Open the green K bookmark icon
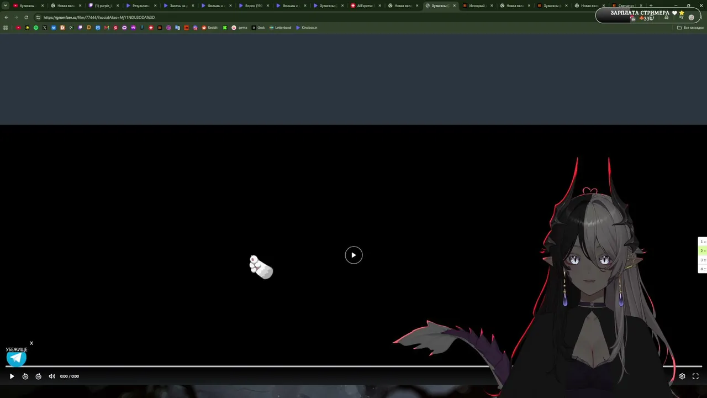Screen dimensions: 707x398 pos(225,28)
